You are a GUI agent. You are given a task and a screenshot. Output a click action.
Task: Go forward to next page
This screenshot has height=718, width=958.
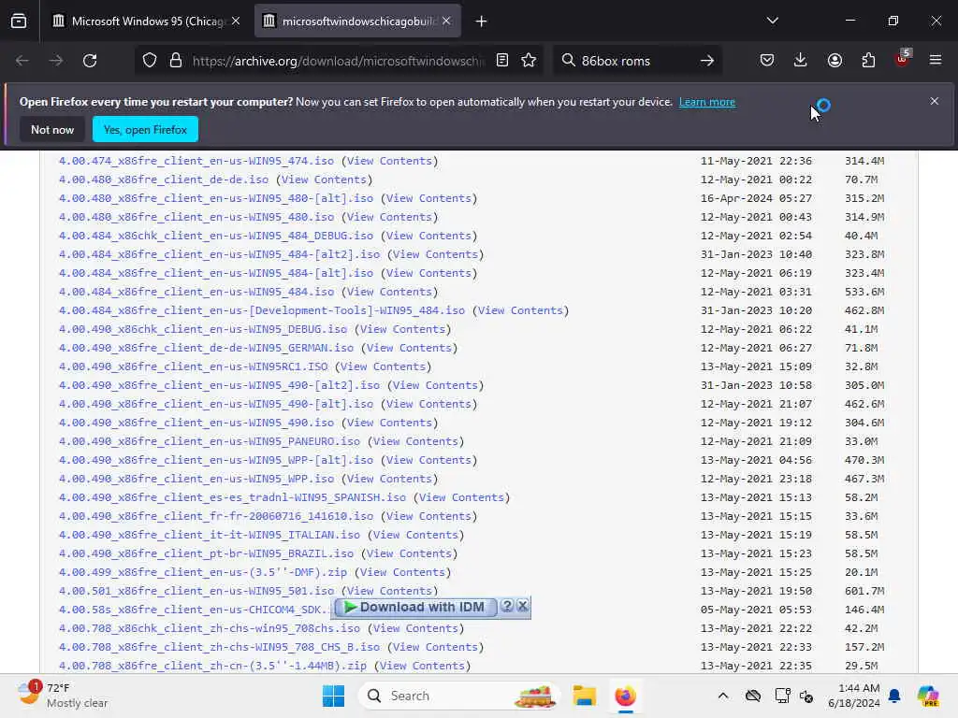[x=55, y=61]
